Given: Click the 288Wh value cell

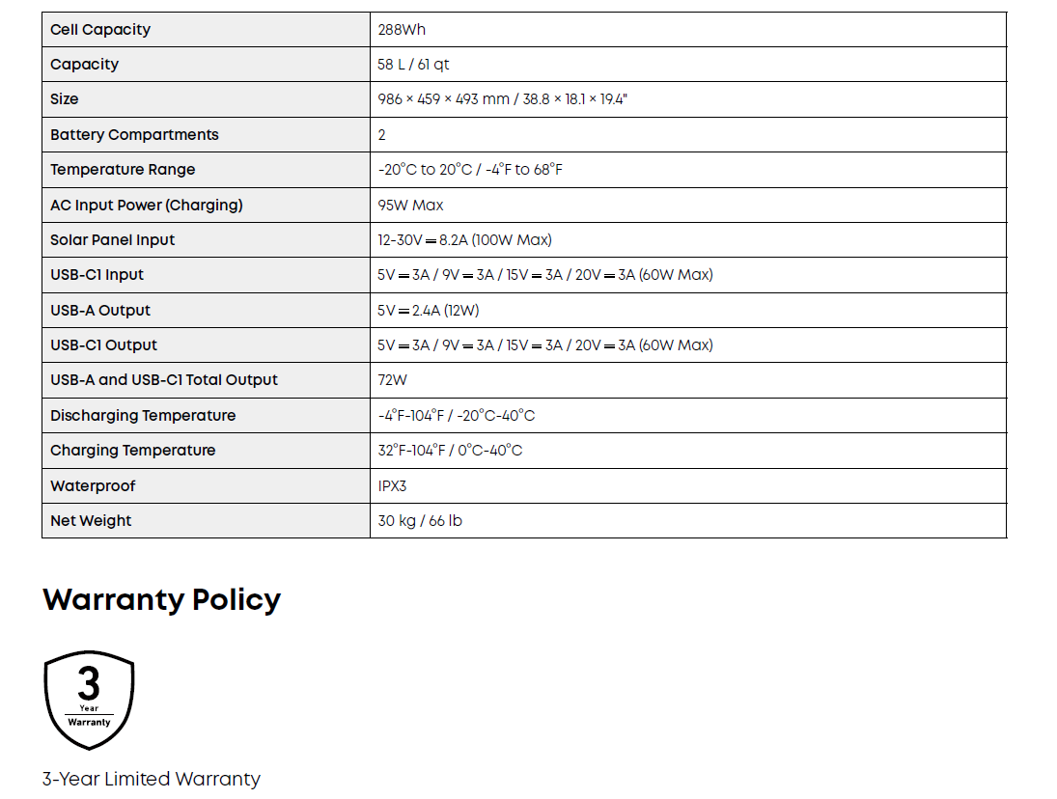Looking at the screenshot, I should [402, 30].
